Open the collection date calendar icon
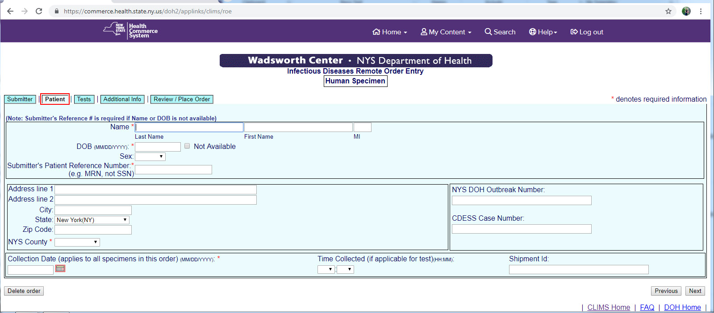 (x=60, y=268)
